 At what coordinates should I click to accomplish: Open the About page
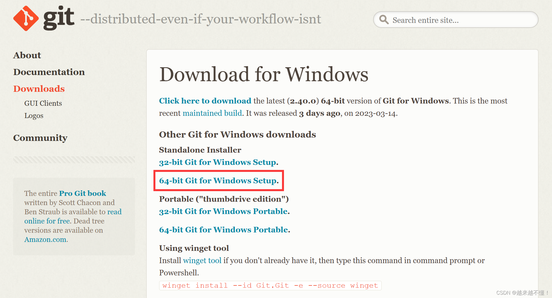[27, 55]
